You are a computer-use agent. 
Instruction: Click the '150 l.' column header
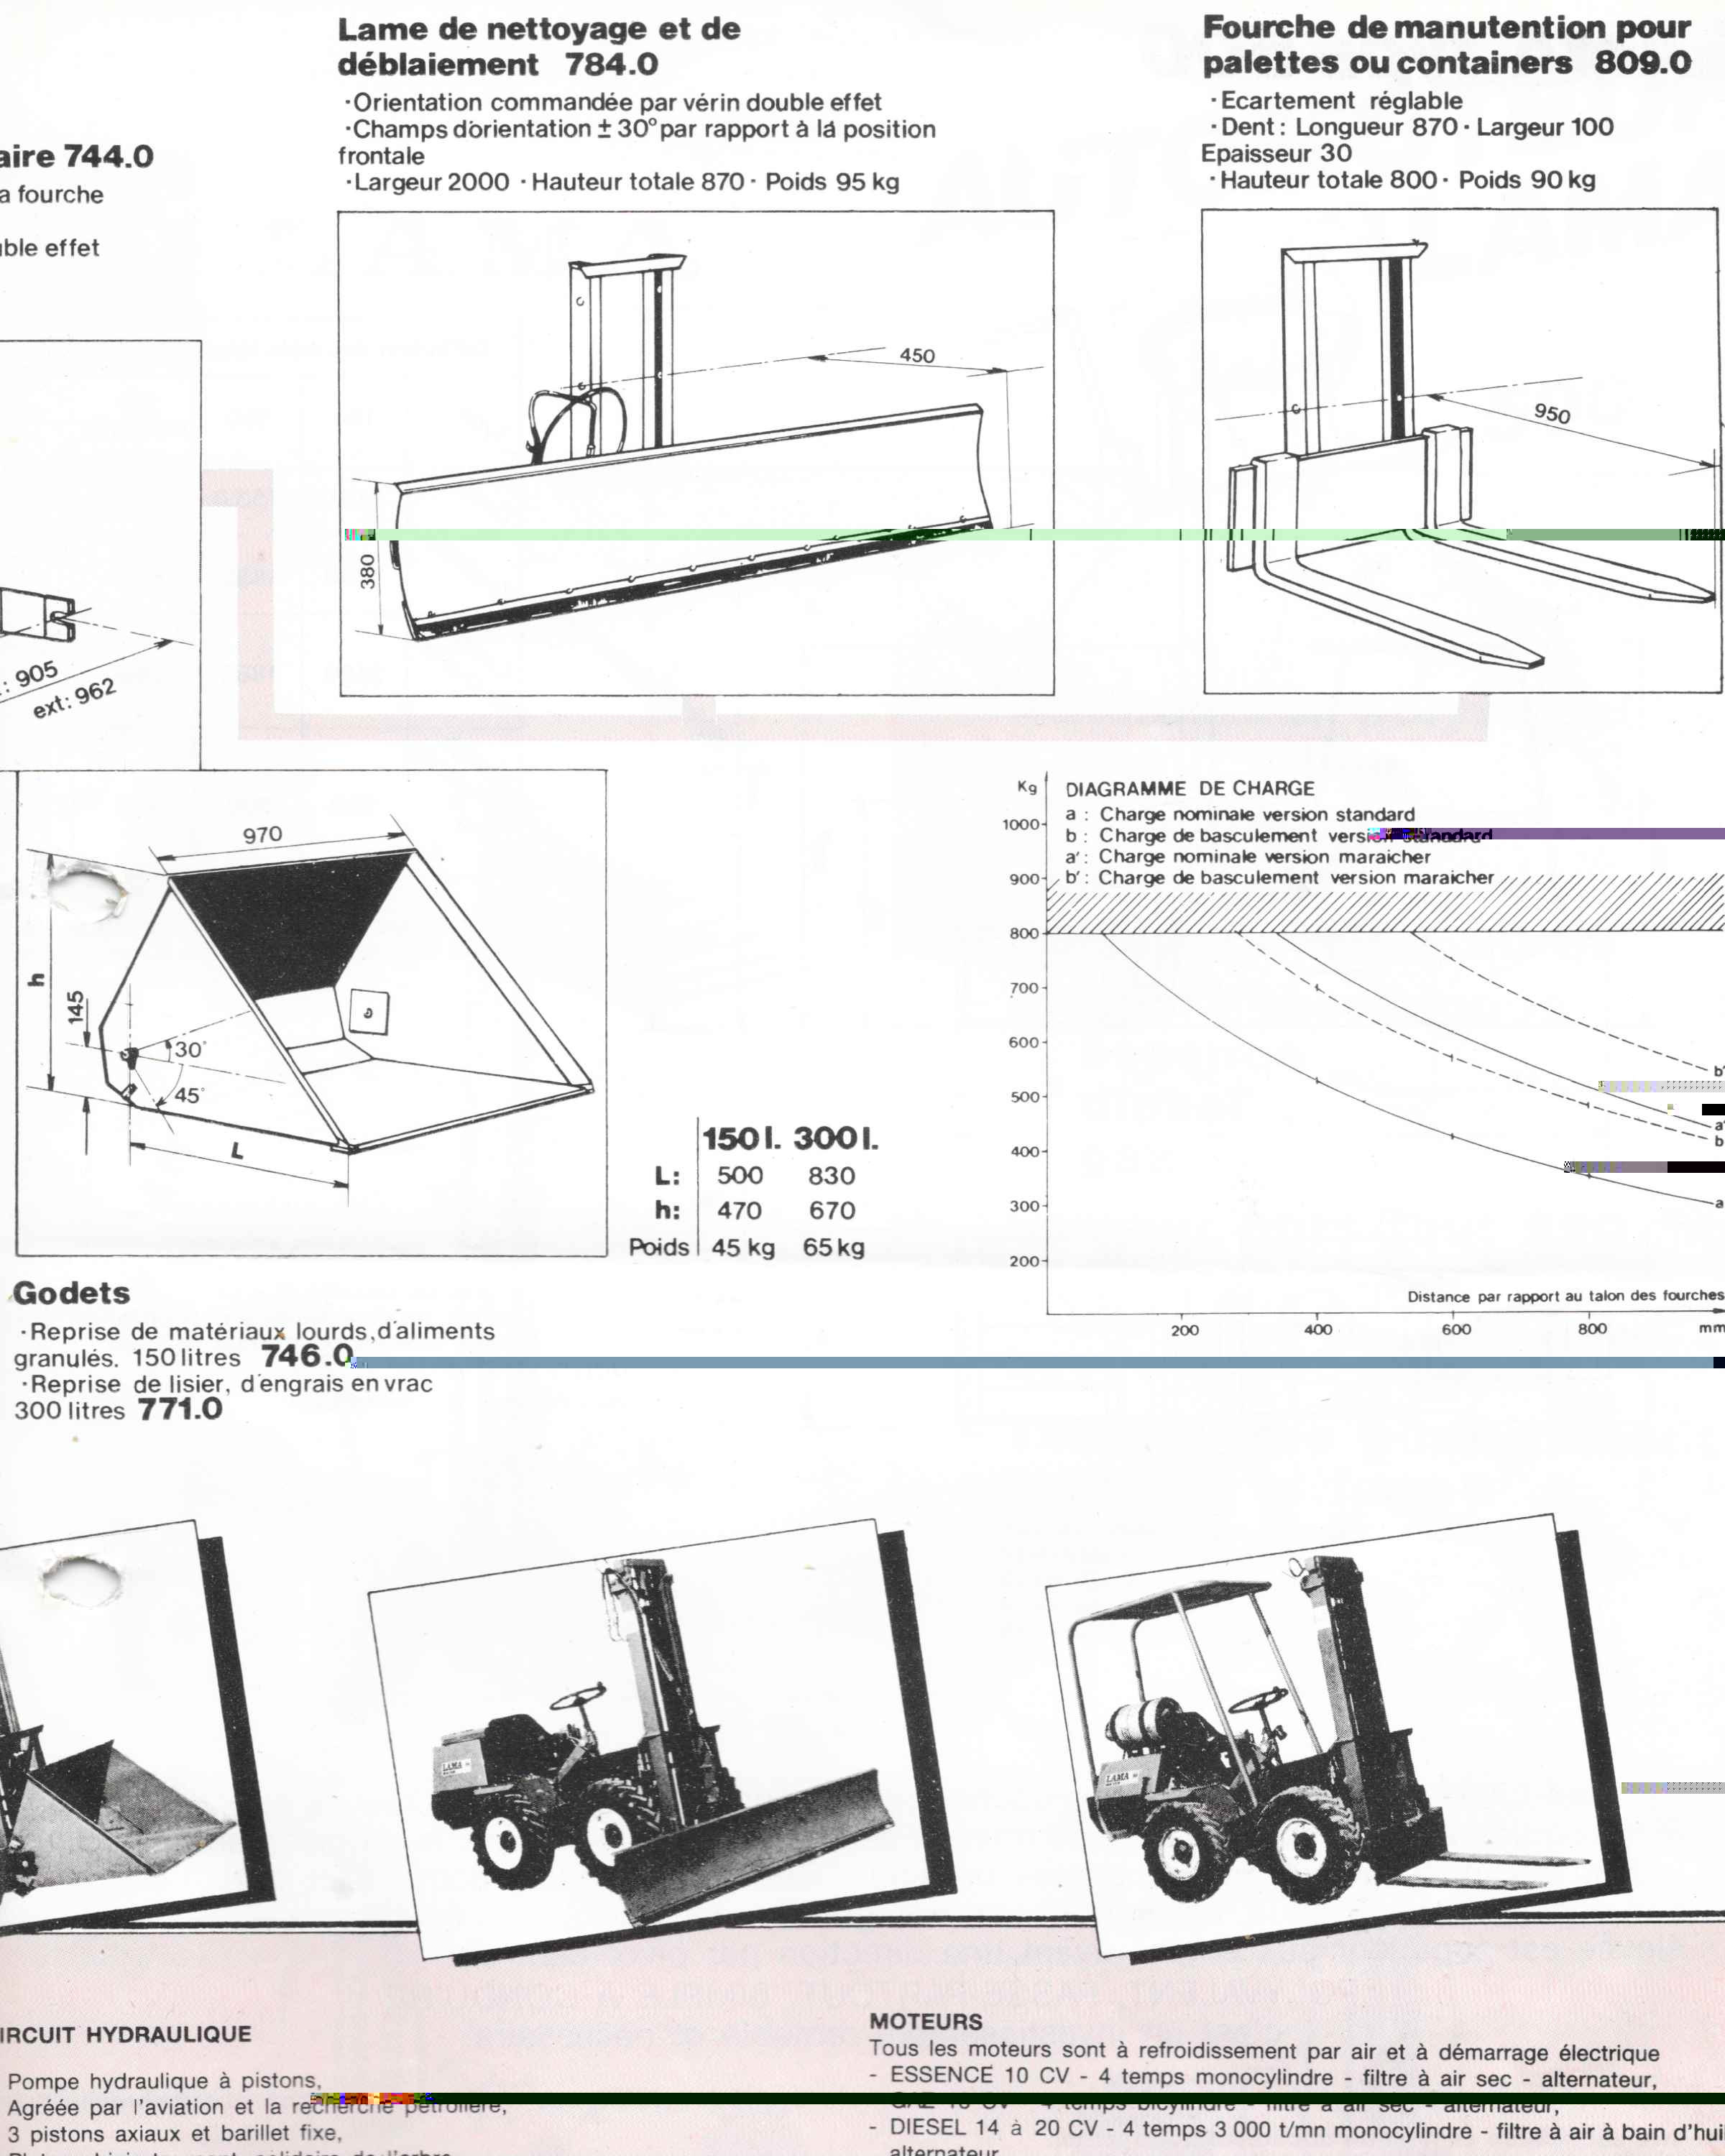pos(742,1139)
